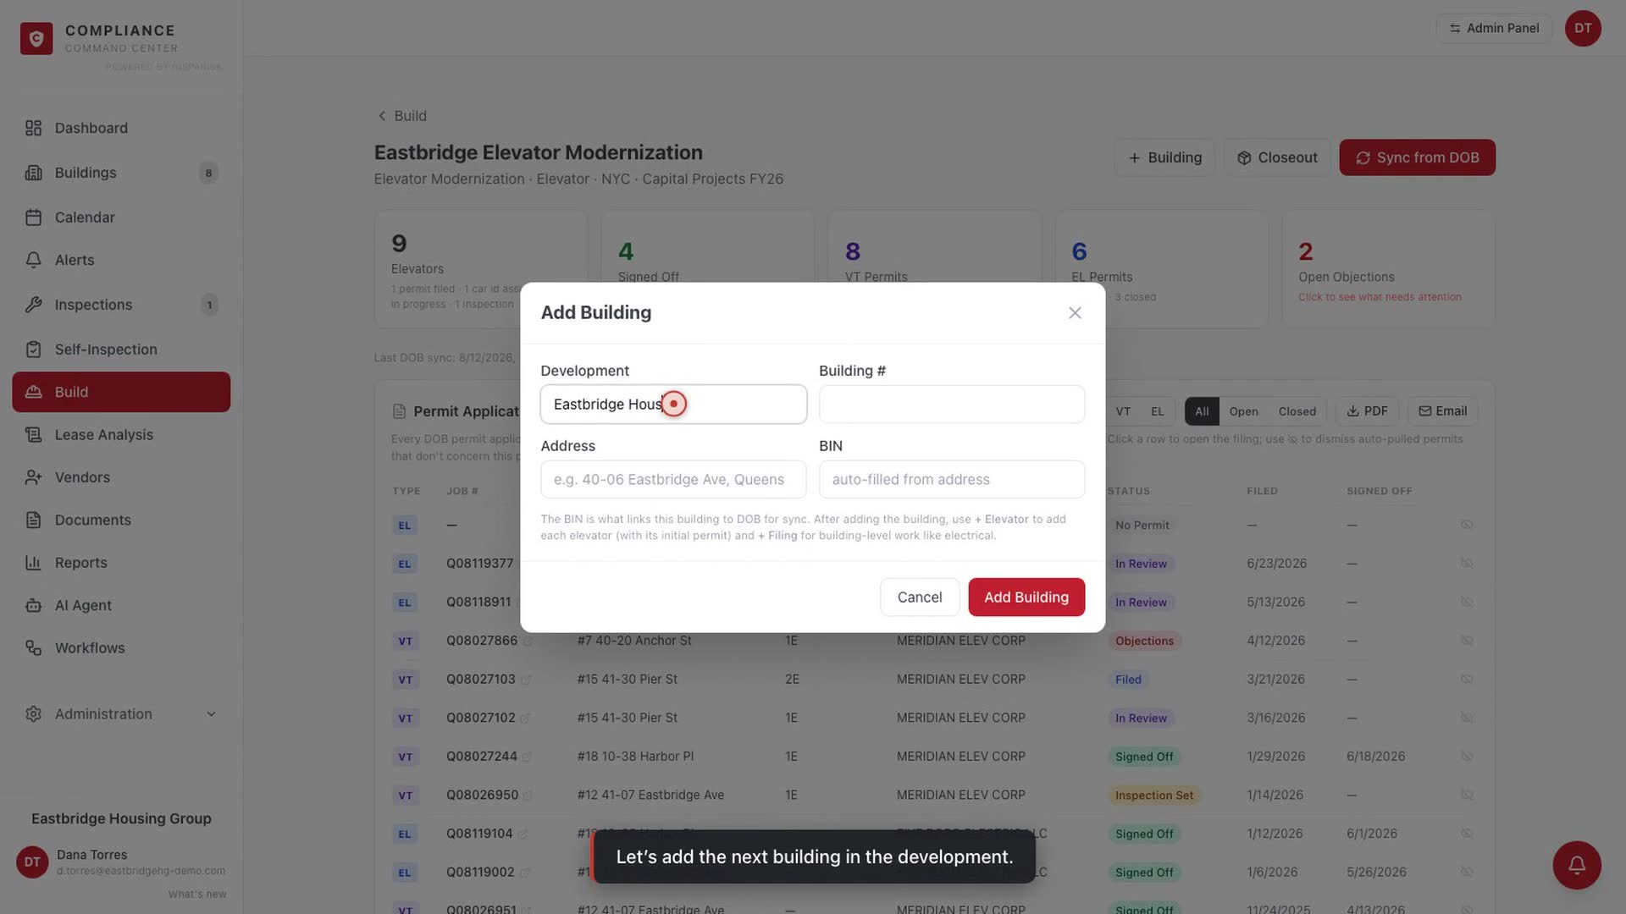
Task: Open external link icon for Q08027866
Action: point(528,641)
